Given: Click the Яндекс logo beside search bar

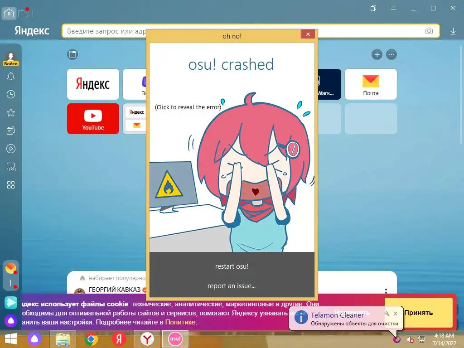Looking at the screenshot, I should tap(32, 31).
